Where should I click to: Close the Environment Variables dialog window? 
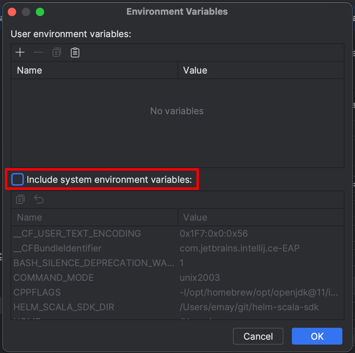point(12,12)
